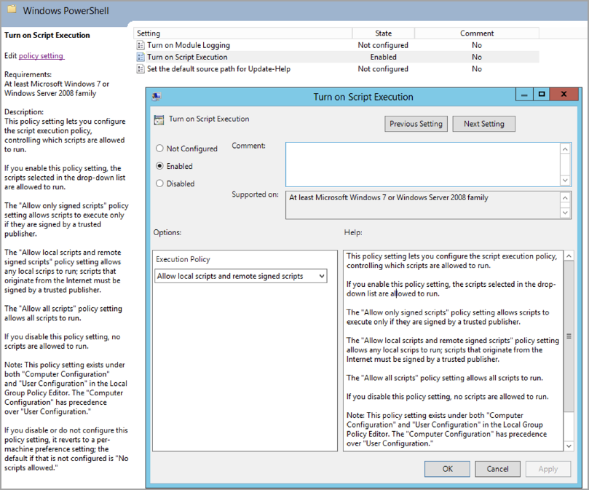Click the Comment box scroll up arrow

(x=565, y=149)
